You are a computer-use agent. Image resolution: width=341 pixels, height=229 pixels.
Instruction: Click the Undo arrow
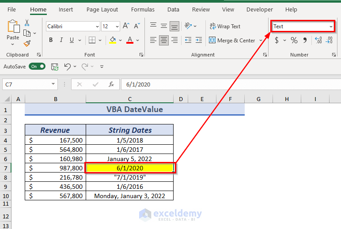click(68, 67)
